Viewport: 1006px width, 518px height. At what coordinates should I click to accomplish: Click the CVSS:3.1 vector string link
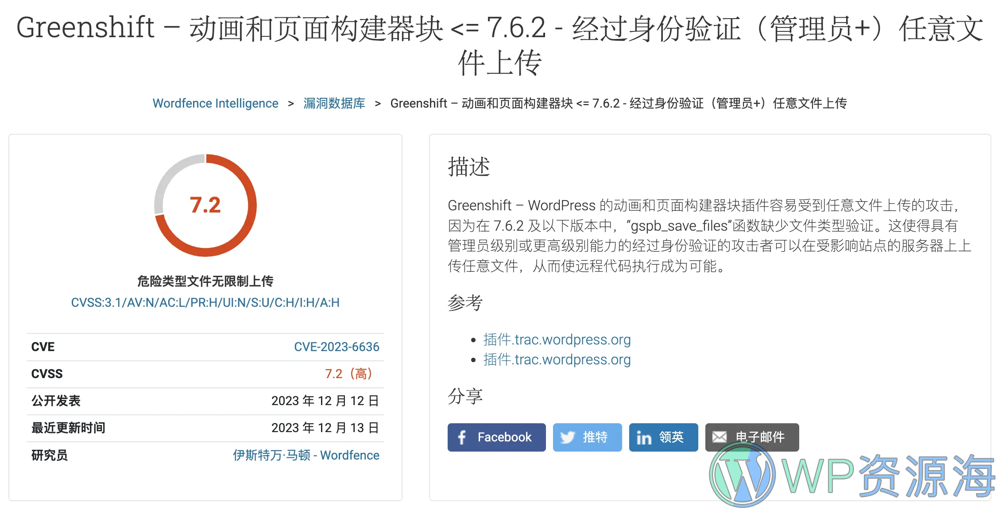[x=205, y=302]
